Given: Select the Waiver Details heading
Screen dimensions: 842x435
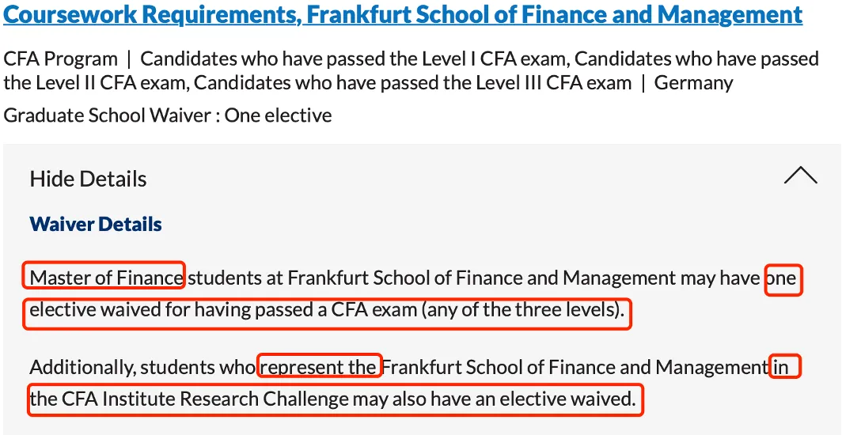Looking at the screenshot, I should [x=96, y=224].
